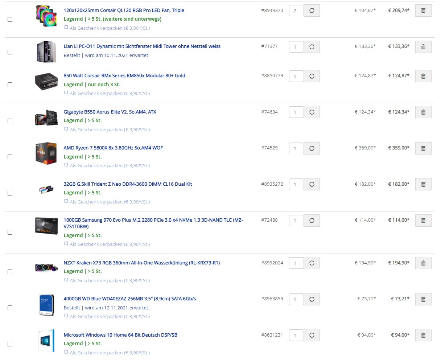
Task: Remove NZXT Kraken X73 cooler via trash
Action: pyautogui.click(x=423, y=263)
